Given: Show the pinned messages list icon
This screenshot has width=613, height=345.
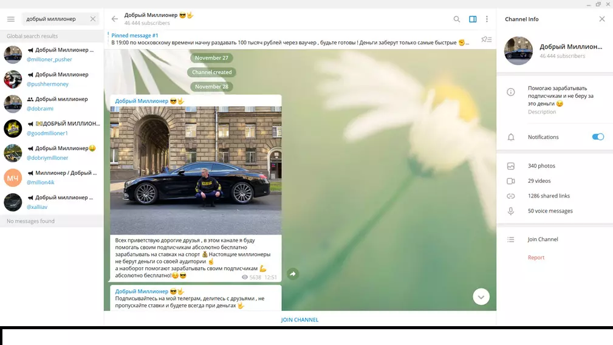Looking at the screenshot, I should (x=487, y=39).
